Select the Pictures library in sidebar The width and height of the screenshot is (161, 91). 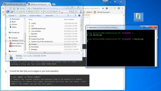click(x=13, y=25)
